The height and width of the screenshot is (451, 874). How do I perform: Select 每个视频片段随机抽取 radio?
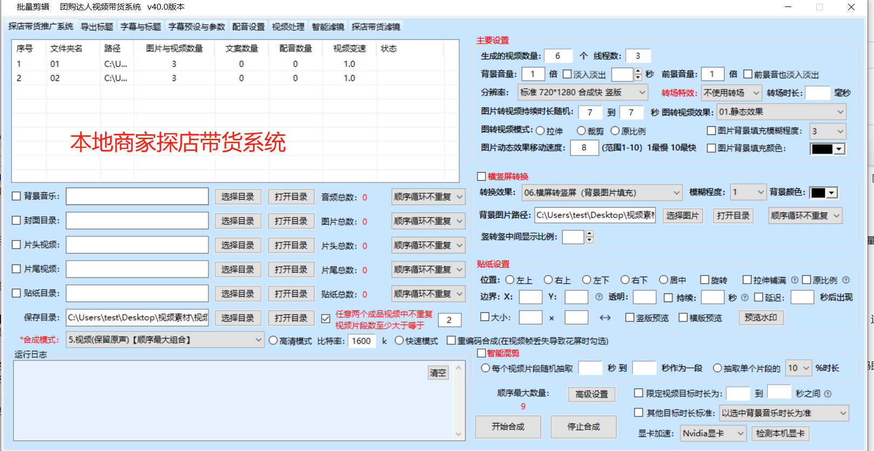point(485,368)
